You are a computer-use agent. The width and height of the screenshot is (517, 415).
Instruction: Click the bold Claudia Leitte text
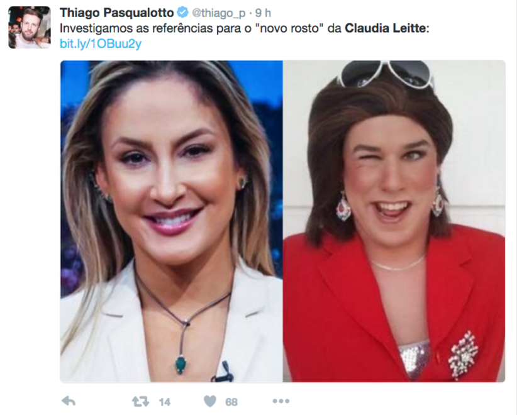(386, 28)
